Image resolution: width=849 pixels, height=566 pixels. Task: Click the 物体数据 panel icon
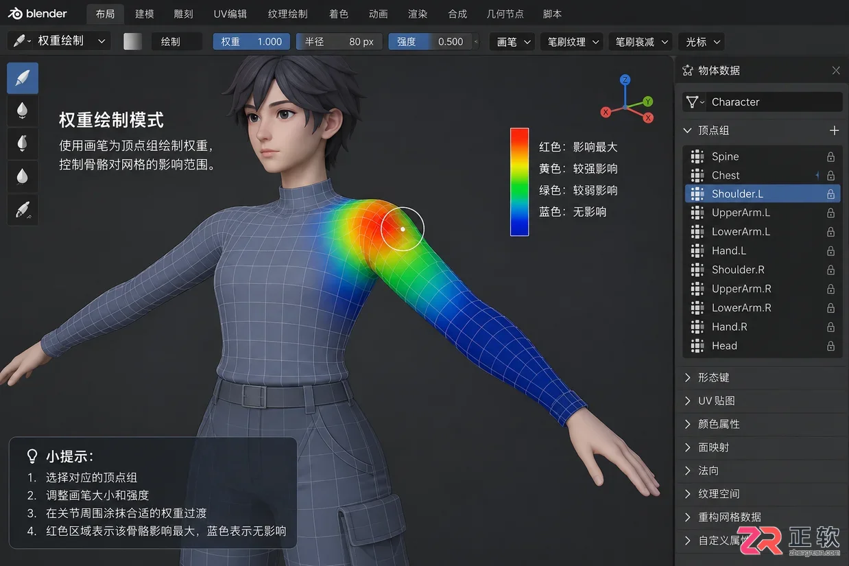click(688, 71)
